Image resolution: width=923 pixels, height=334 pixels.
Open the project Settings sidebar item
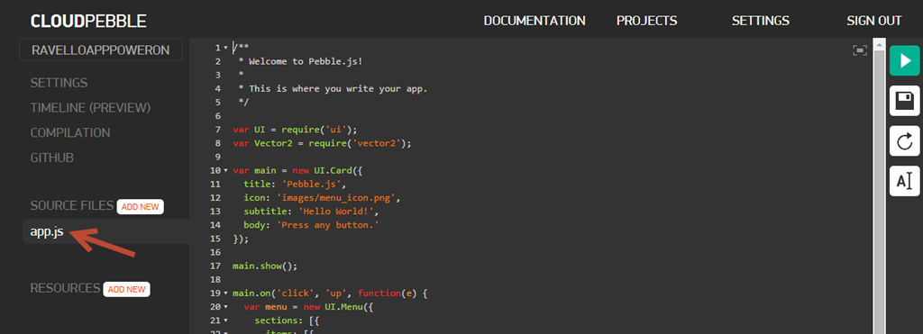59,83
